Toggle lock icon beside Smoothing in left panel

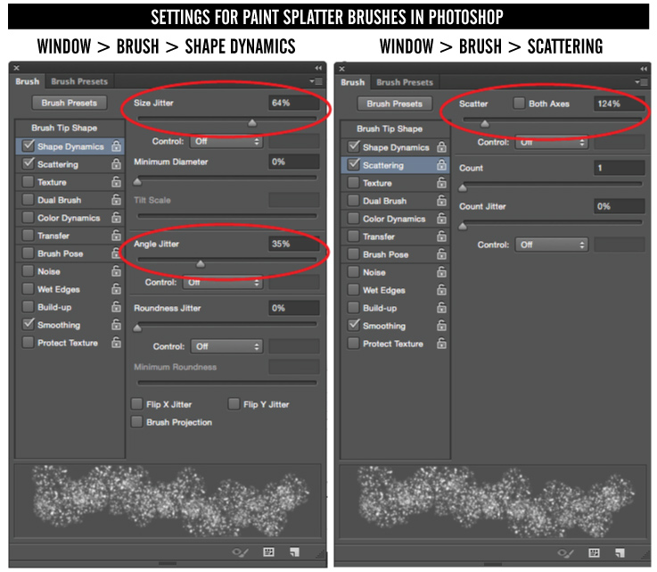tap(116, 325)
